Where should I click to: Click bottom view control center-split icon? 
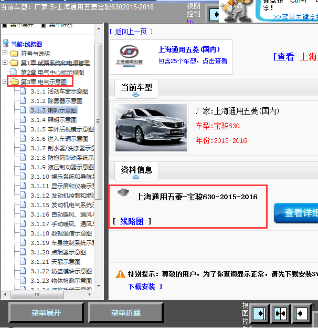point(280,314)
